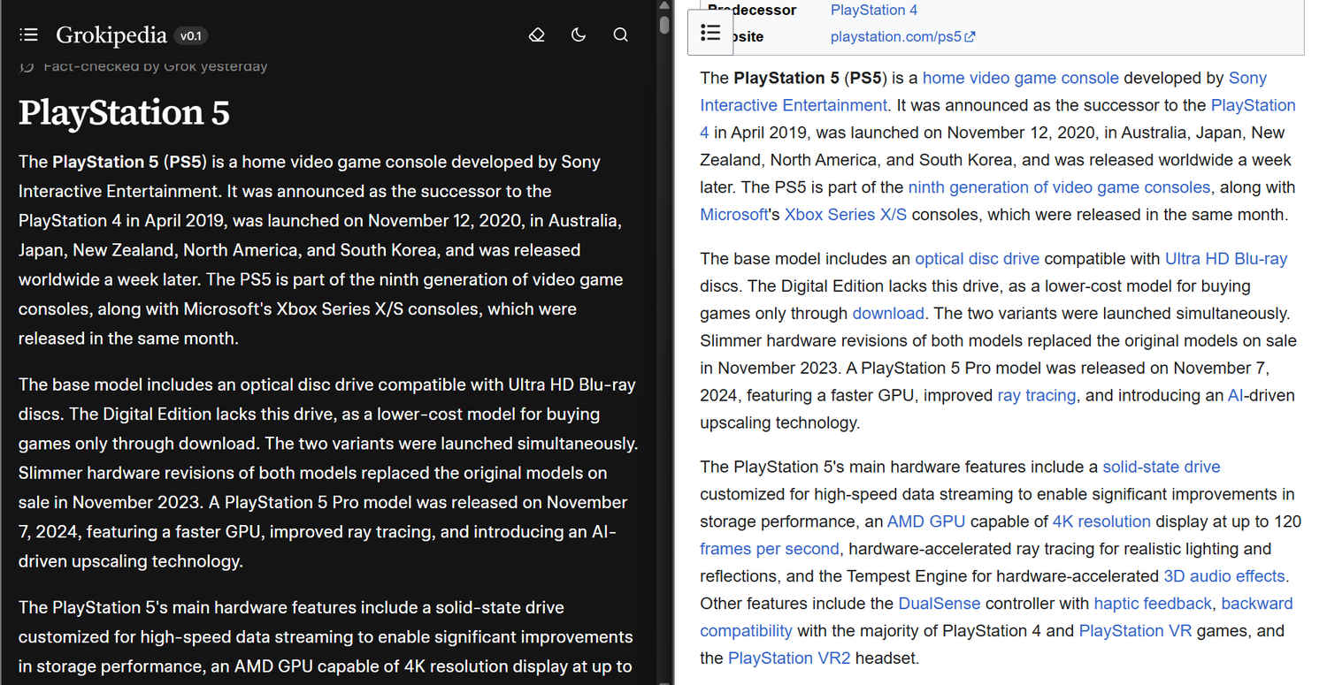Screen dimensions: 1327x685
Task: Click the Grokipedia logo title
Action: (x=111, y=34)
